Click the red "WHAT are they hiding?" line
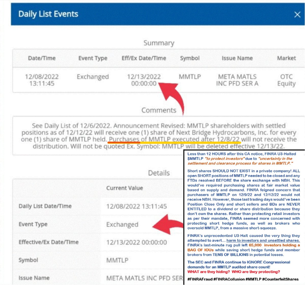Screen dimensions: 305x285 (234, 272)
